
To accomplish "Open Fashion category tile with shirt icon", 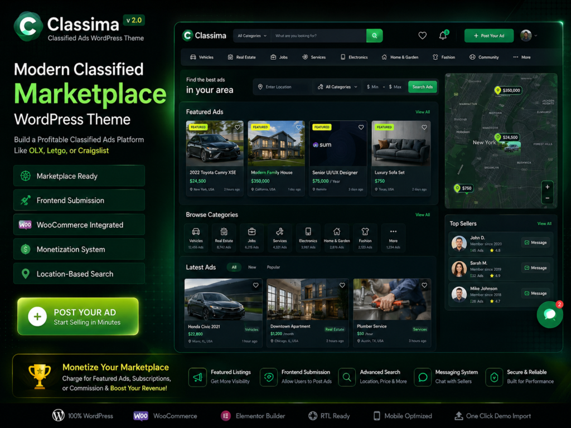I will pos(365,237).
